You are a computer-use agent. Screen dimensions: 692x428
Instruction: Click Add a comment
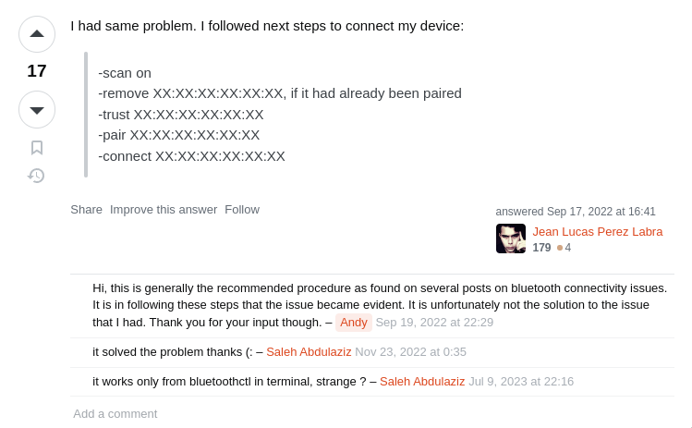(115, 414)
